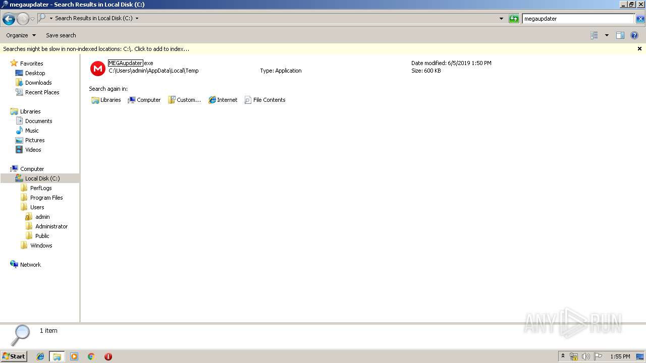This screenshot has height=363, width=646.
Task: Open Windows Media Player from taskbar
Action: pos(74,356)
